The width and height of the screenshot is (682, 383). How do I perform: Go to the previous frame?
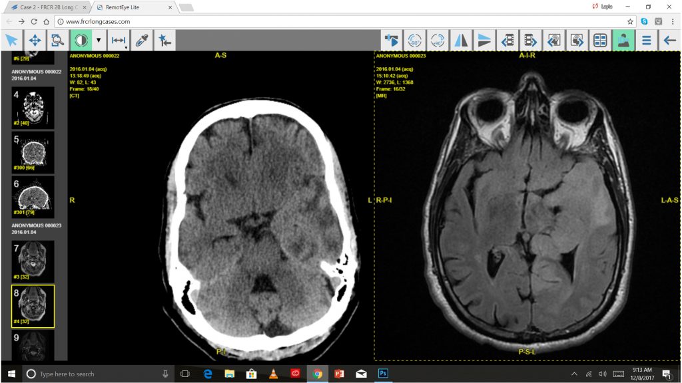click(508, 41)
